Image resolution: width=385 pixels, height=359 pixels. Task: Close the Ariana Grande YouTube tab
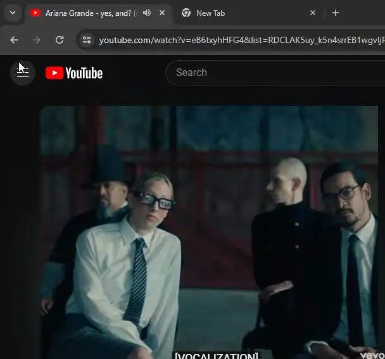pyautogui.click(x=162, y=13)
